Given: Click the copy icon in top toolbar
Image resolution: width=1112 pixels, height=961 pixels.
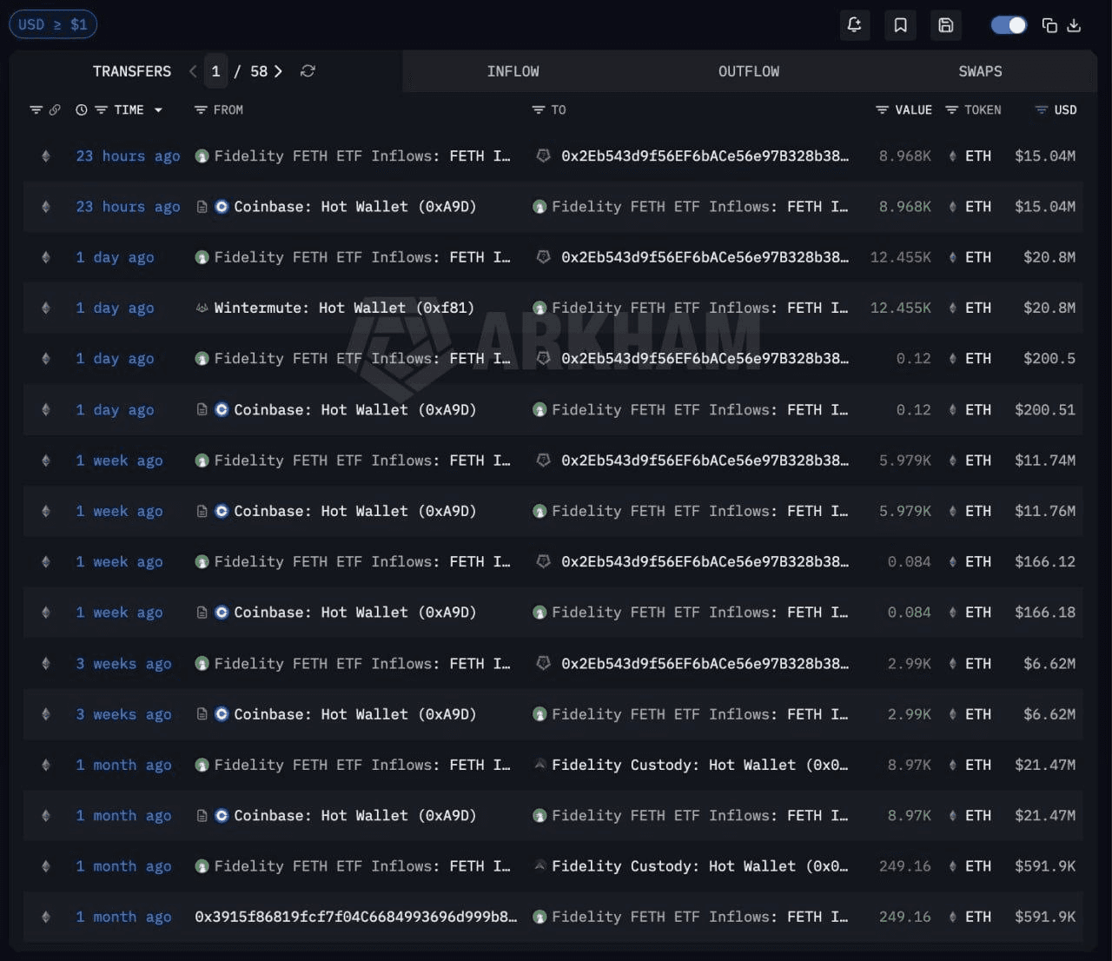Looking at the screenshot, I should pyautogui.click(x=1049, y=26).
